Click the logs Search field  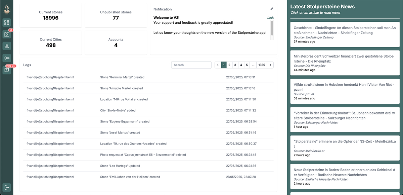point(191,65)
